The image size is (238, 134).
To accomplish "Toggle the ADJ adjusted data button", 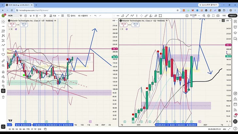I will 224,129.
